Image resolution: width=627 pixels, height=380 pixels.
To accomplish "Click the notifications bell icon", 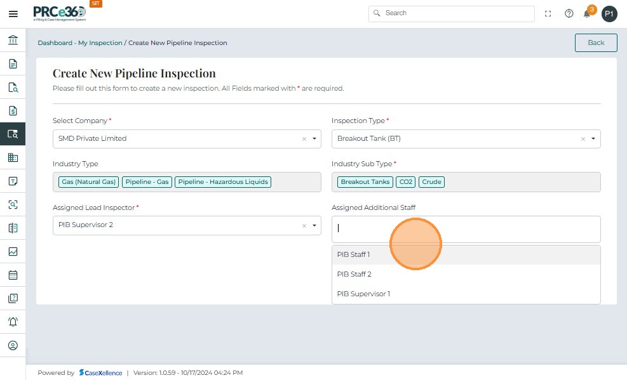I will pyautogui.click(x=587, y=14).
